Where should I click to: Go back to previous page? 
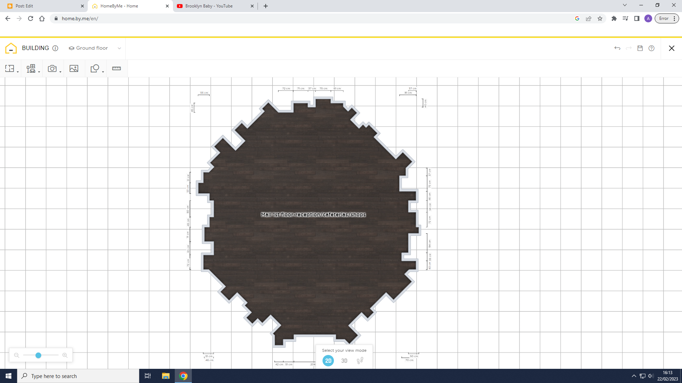click(8, 18)
